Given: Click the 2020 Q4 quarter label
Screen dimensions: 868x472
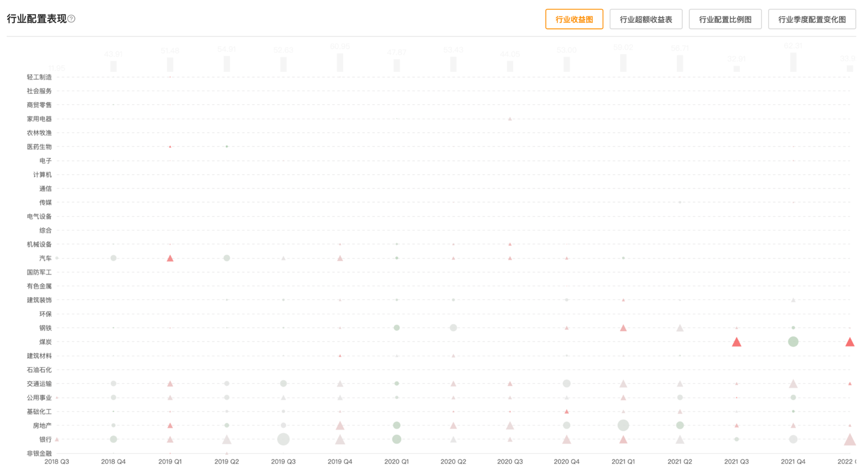Looking at the screenshot, I should click(567, 462).
